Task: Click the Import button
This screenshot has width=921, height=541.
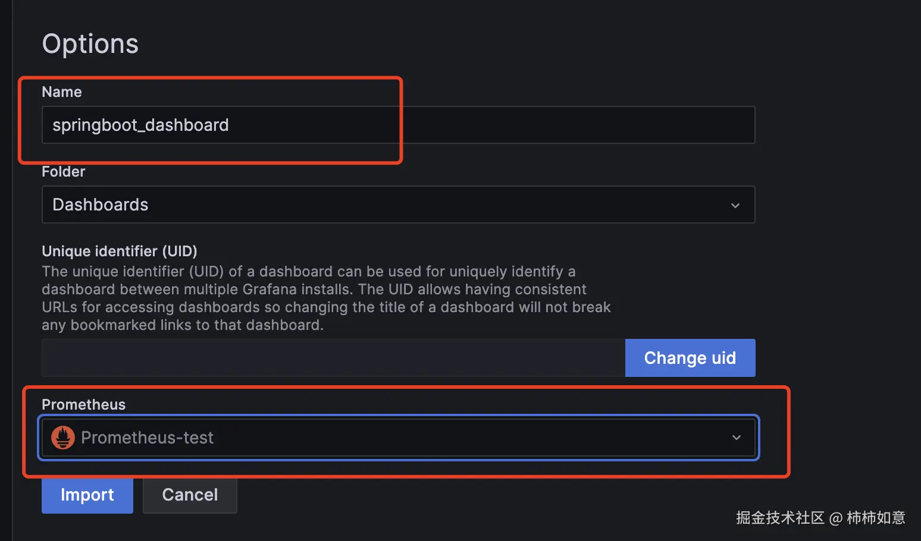Action: (87, 495)
